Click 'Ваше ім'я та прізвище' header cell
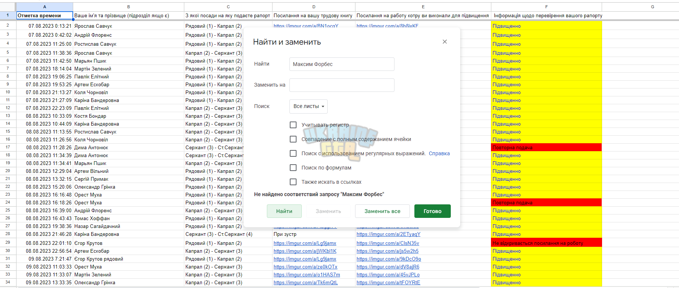679x288 pixels. point(128,15)
